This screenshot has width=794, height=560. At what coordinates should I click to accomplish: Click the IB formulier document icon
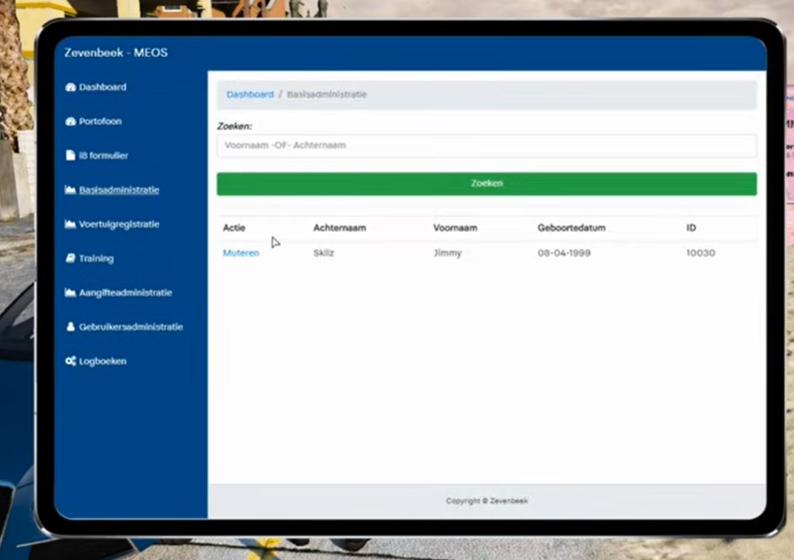coord(70,156)
